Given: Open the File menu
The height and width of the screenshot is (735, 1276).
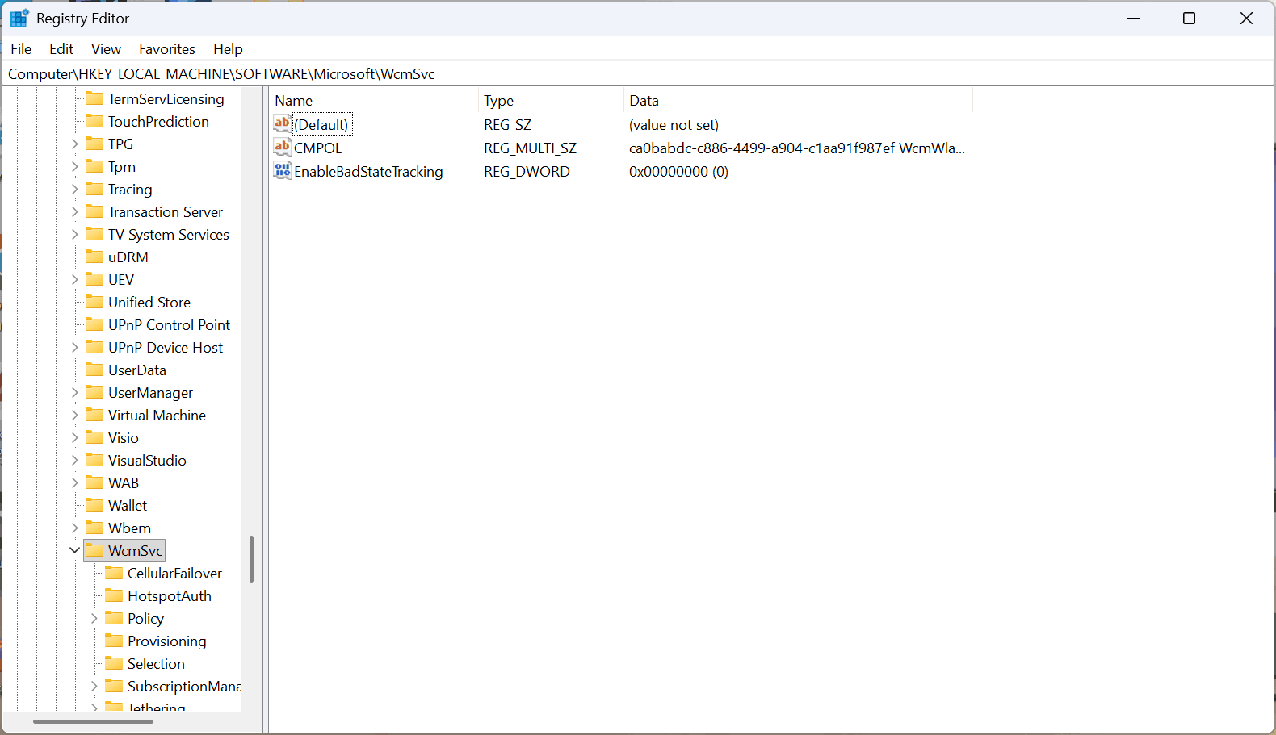Looking at the screenshot, I should coord(21,49).
